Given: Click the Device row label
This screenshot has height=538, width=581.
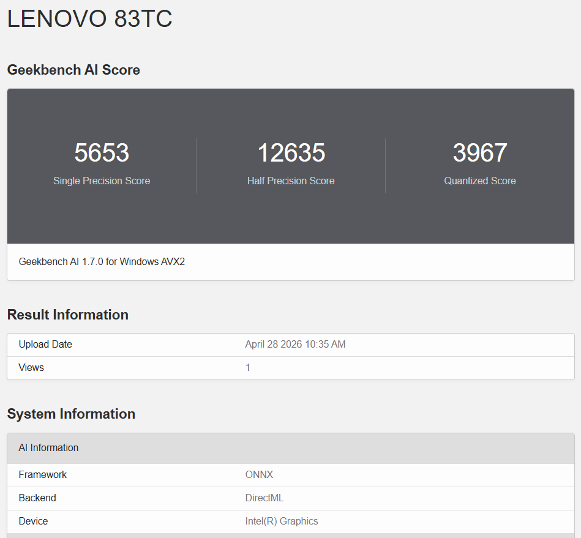Looking at the screenshot, I should (33, 521).
